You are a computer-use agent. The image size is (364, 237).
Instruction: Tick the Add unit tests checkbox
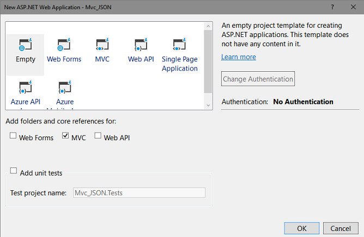tap(14, 171)
